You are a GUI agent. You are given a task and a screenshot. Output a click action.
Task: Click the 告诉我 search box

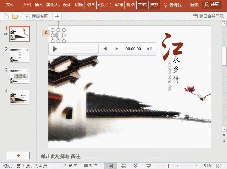[x=174, y=5]
